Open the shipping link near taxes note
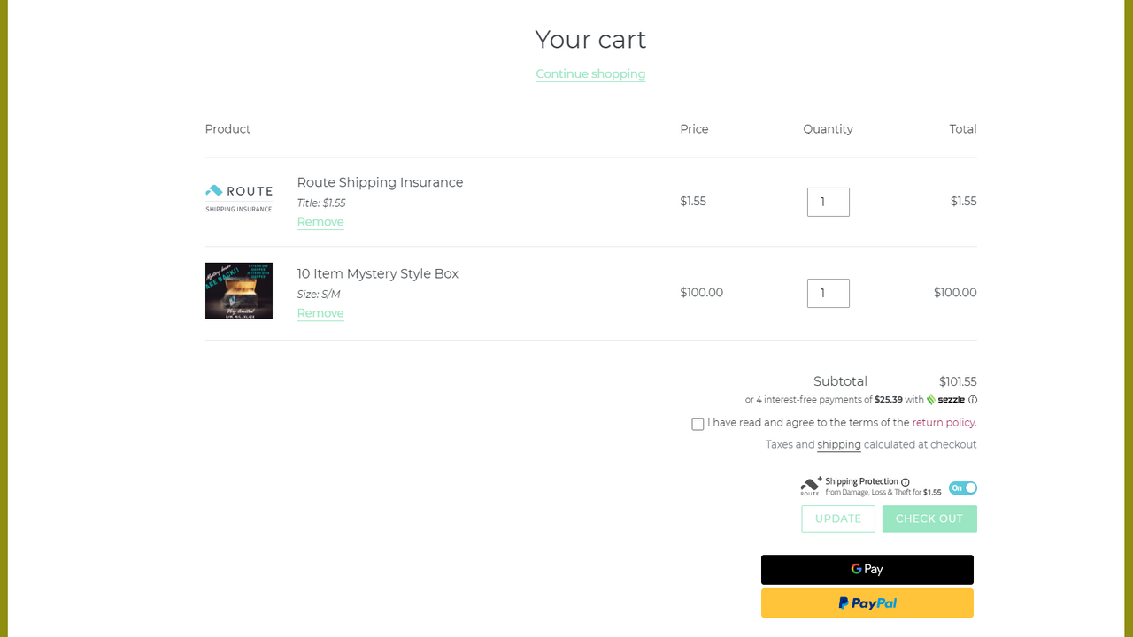1133x637 pixels. (x=839, y=445)
